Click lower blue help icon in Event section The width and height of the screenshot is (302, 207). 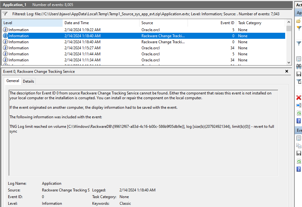tap(299, 169)
